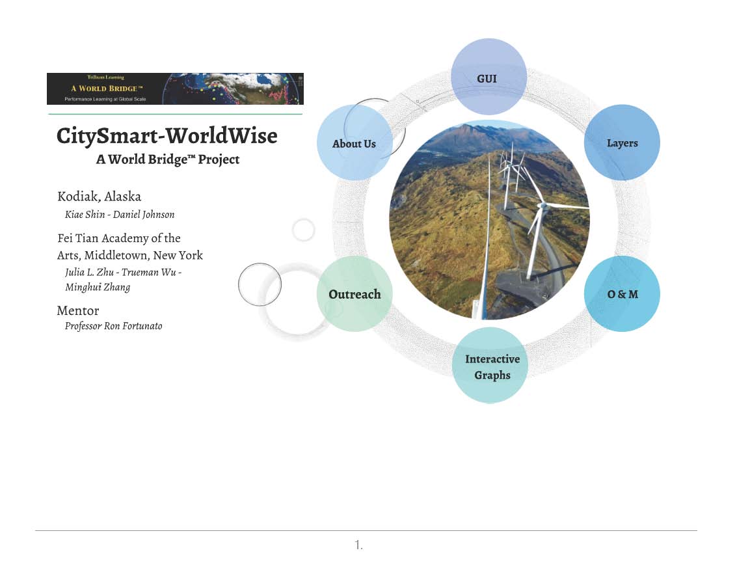Go to the O & M section
This screenshot has width=737, height=570.
pos(622,294)
